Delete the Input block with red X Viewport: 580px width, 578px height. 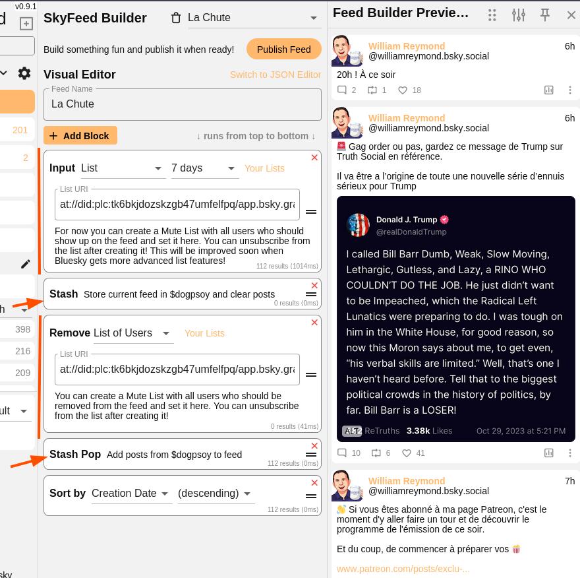[314, 158]
